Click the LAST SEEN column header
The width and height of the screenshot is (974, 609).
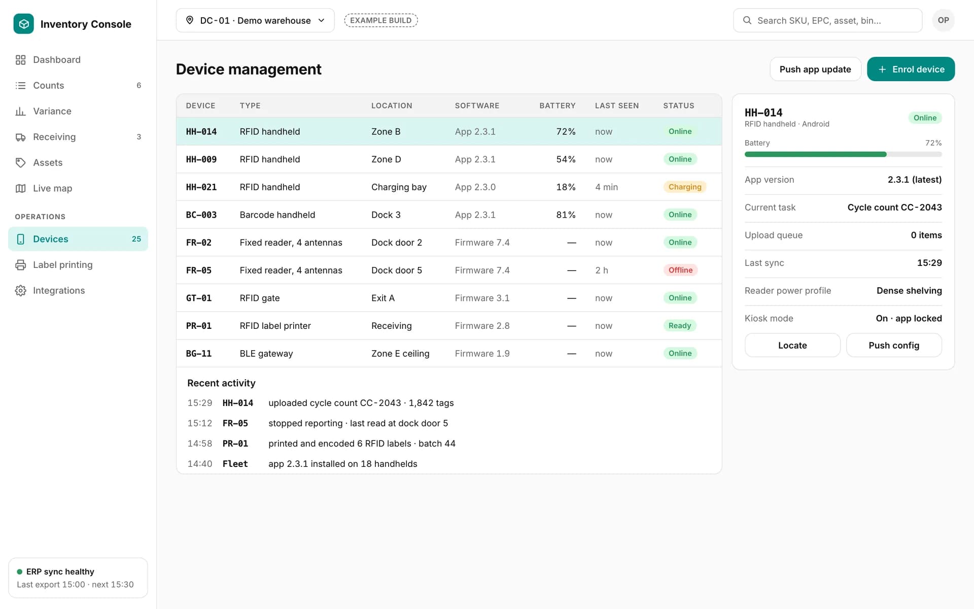coord(617,106)
